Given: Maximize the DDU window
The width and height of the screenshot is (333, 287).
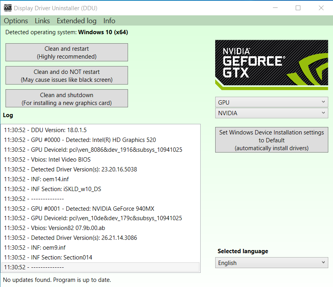Looking at the screenshot, I should click(298, 8).
